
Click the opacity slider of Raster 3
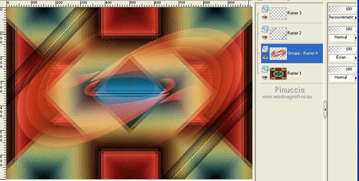[x=343, y=9]
